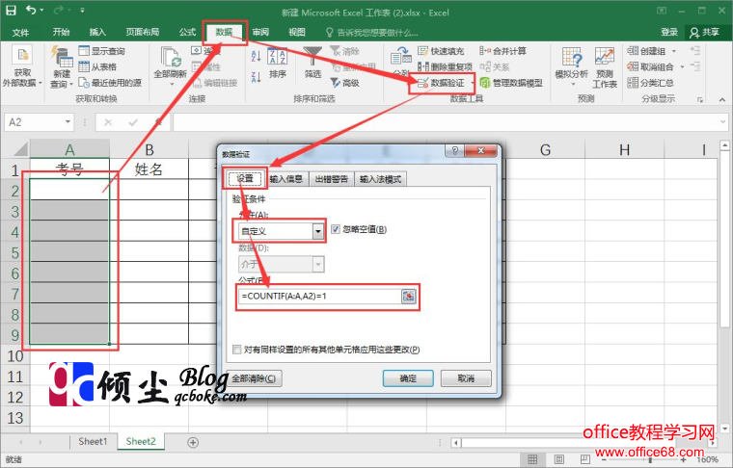Screen dimensions: 733x468
Task: Click Flash Fill (快速填充)
Action: tap(441, 51)
